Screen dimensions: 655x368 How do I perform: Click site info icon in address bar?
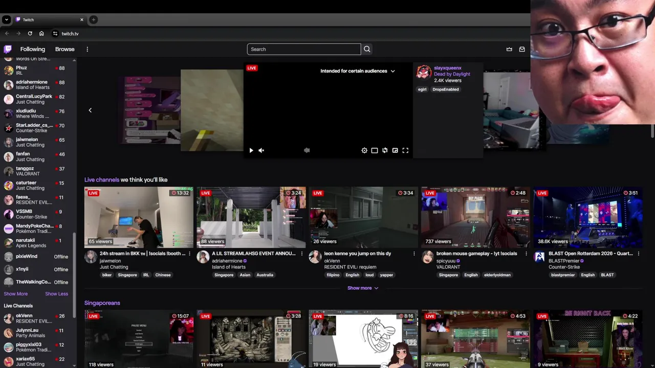(55, 34)
